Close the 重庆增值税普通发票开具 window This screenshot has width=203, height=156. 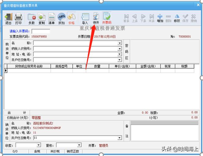[198, 5]
